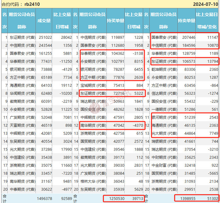Click short position value 207446

click(189, 37)
